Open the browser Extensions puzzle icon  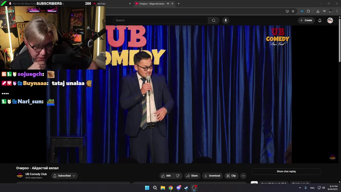pos(308,11)
